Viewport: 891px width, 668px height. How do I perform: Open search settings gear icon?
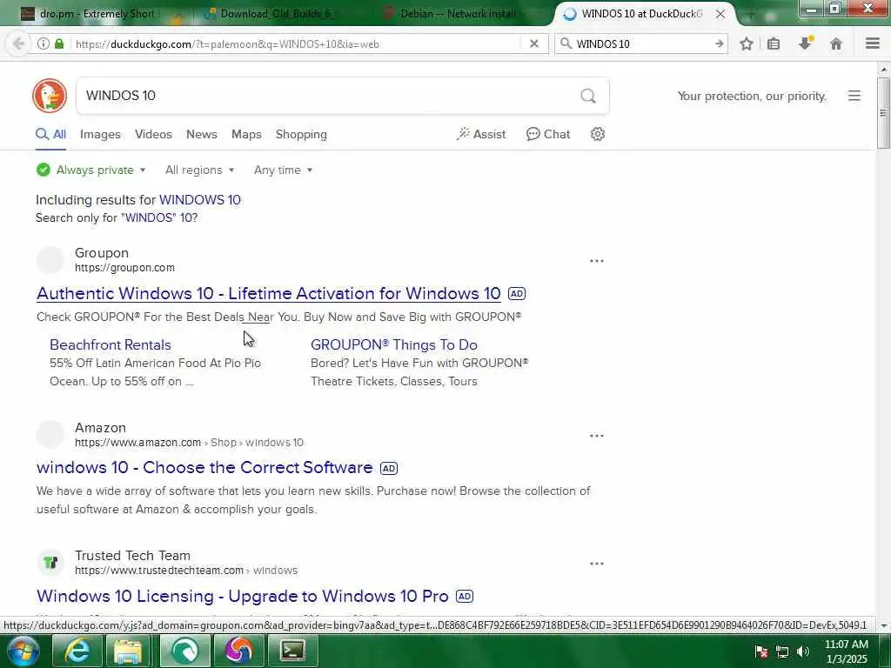pos(597,134)
